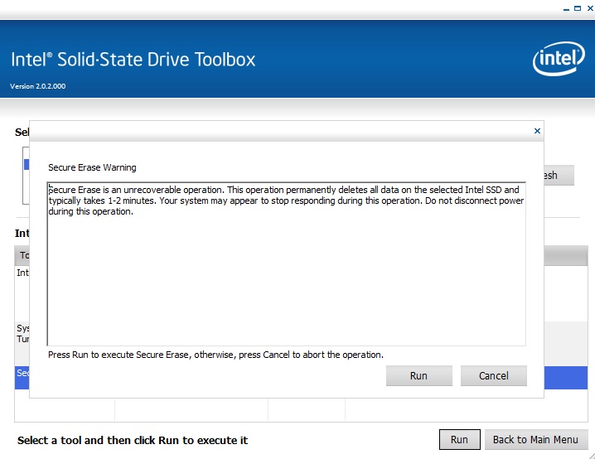Click the Intel logo in the header
Screen dimensions: 595x459
(x=559, y=59)
